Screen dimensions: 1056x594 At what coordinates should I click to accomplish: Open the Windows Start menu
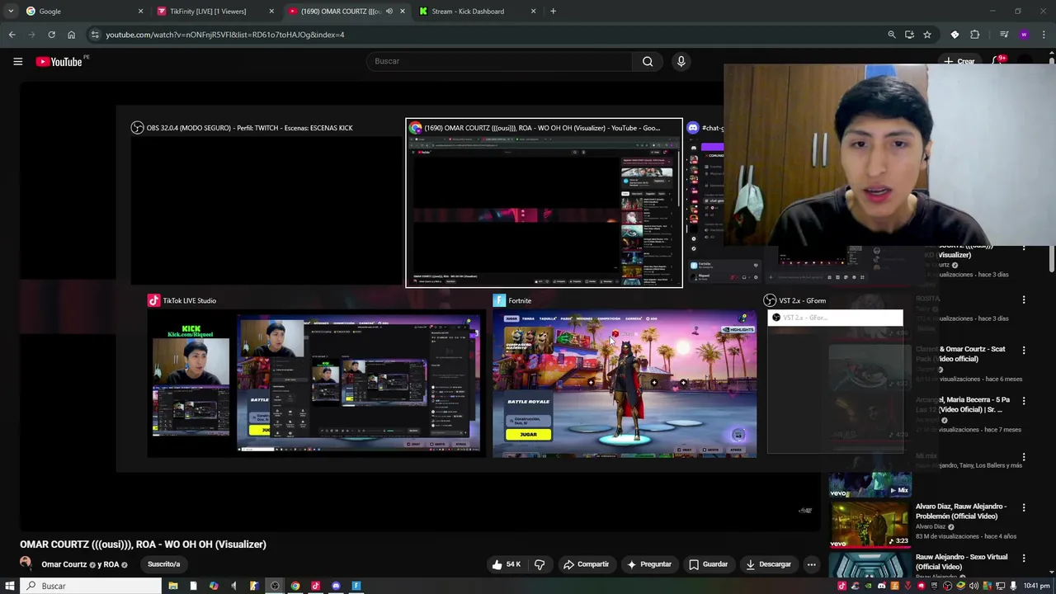10,586
